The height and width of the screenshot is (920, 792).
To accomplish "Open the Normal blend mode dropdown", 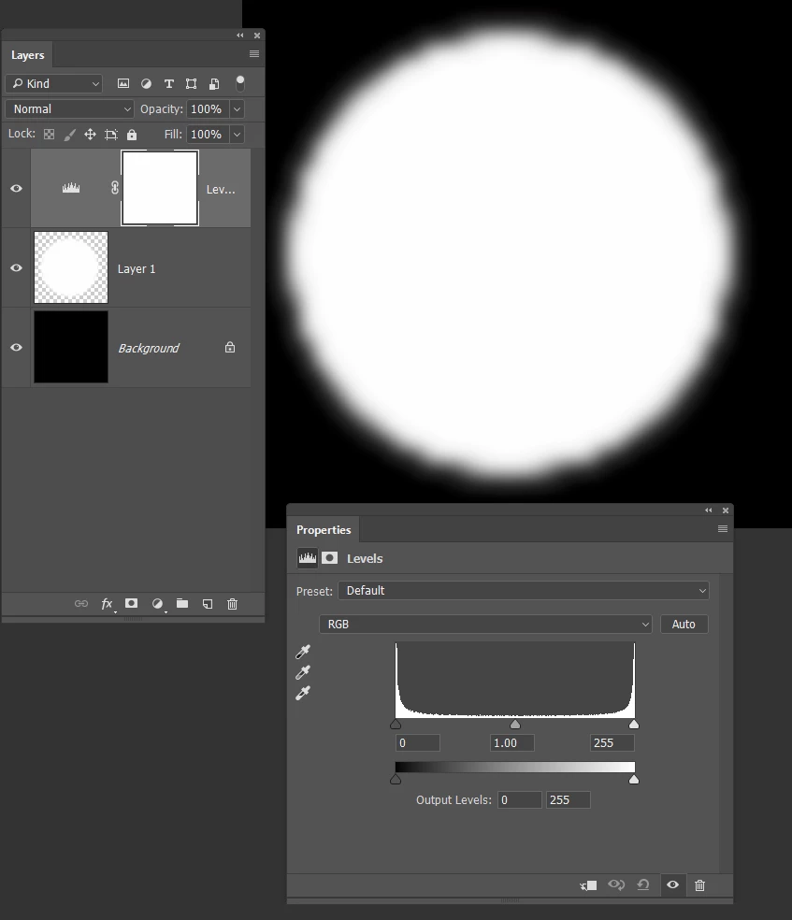I will pos(69,109).
